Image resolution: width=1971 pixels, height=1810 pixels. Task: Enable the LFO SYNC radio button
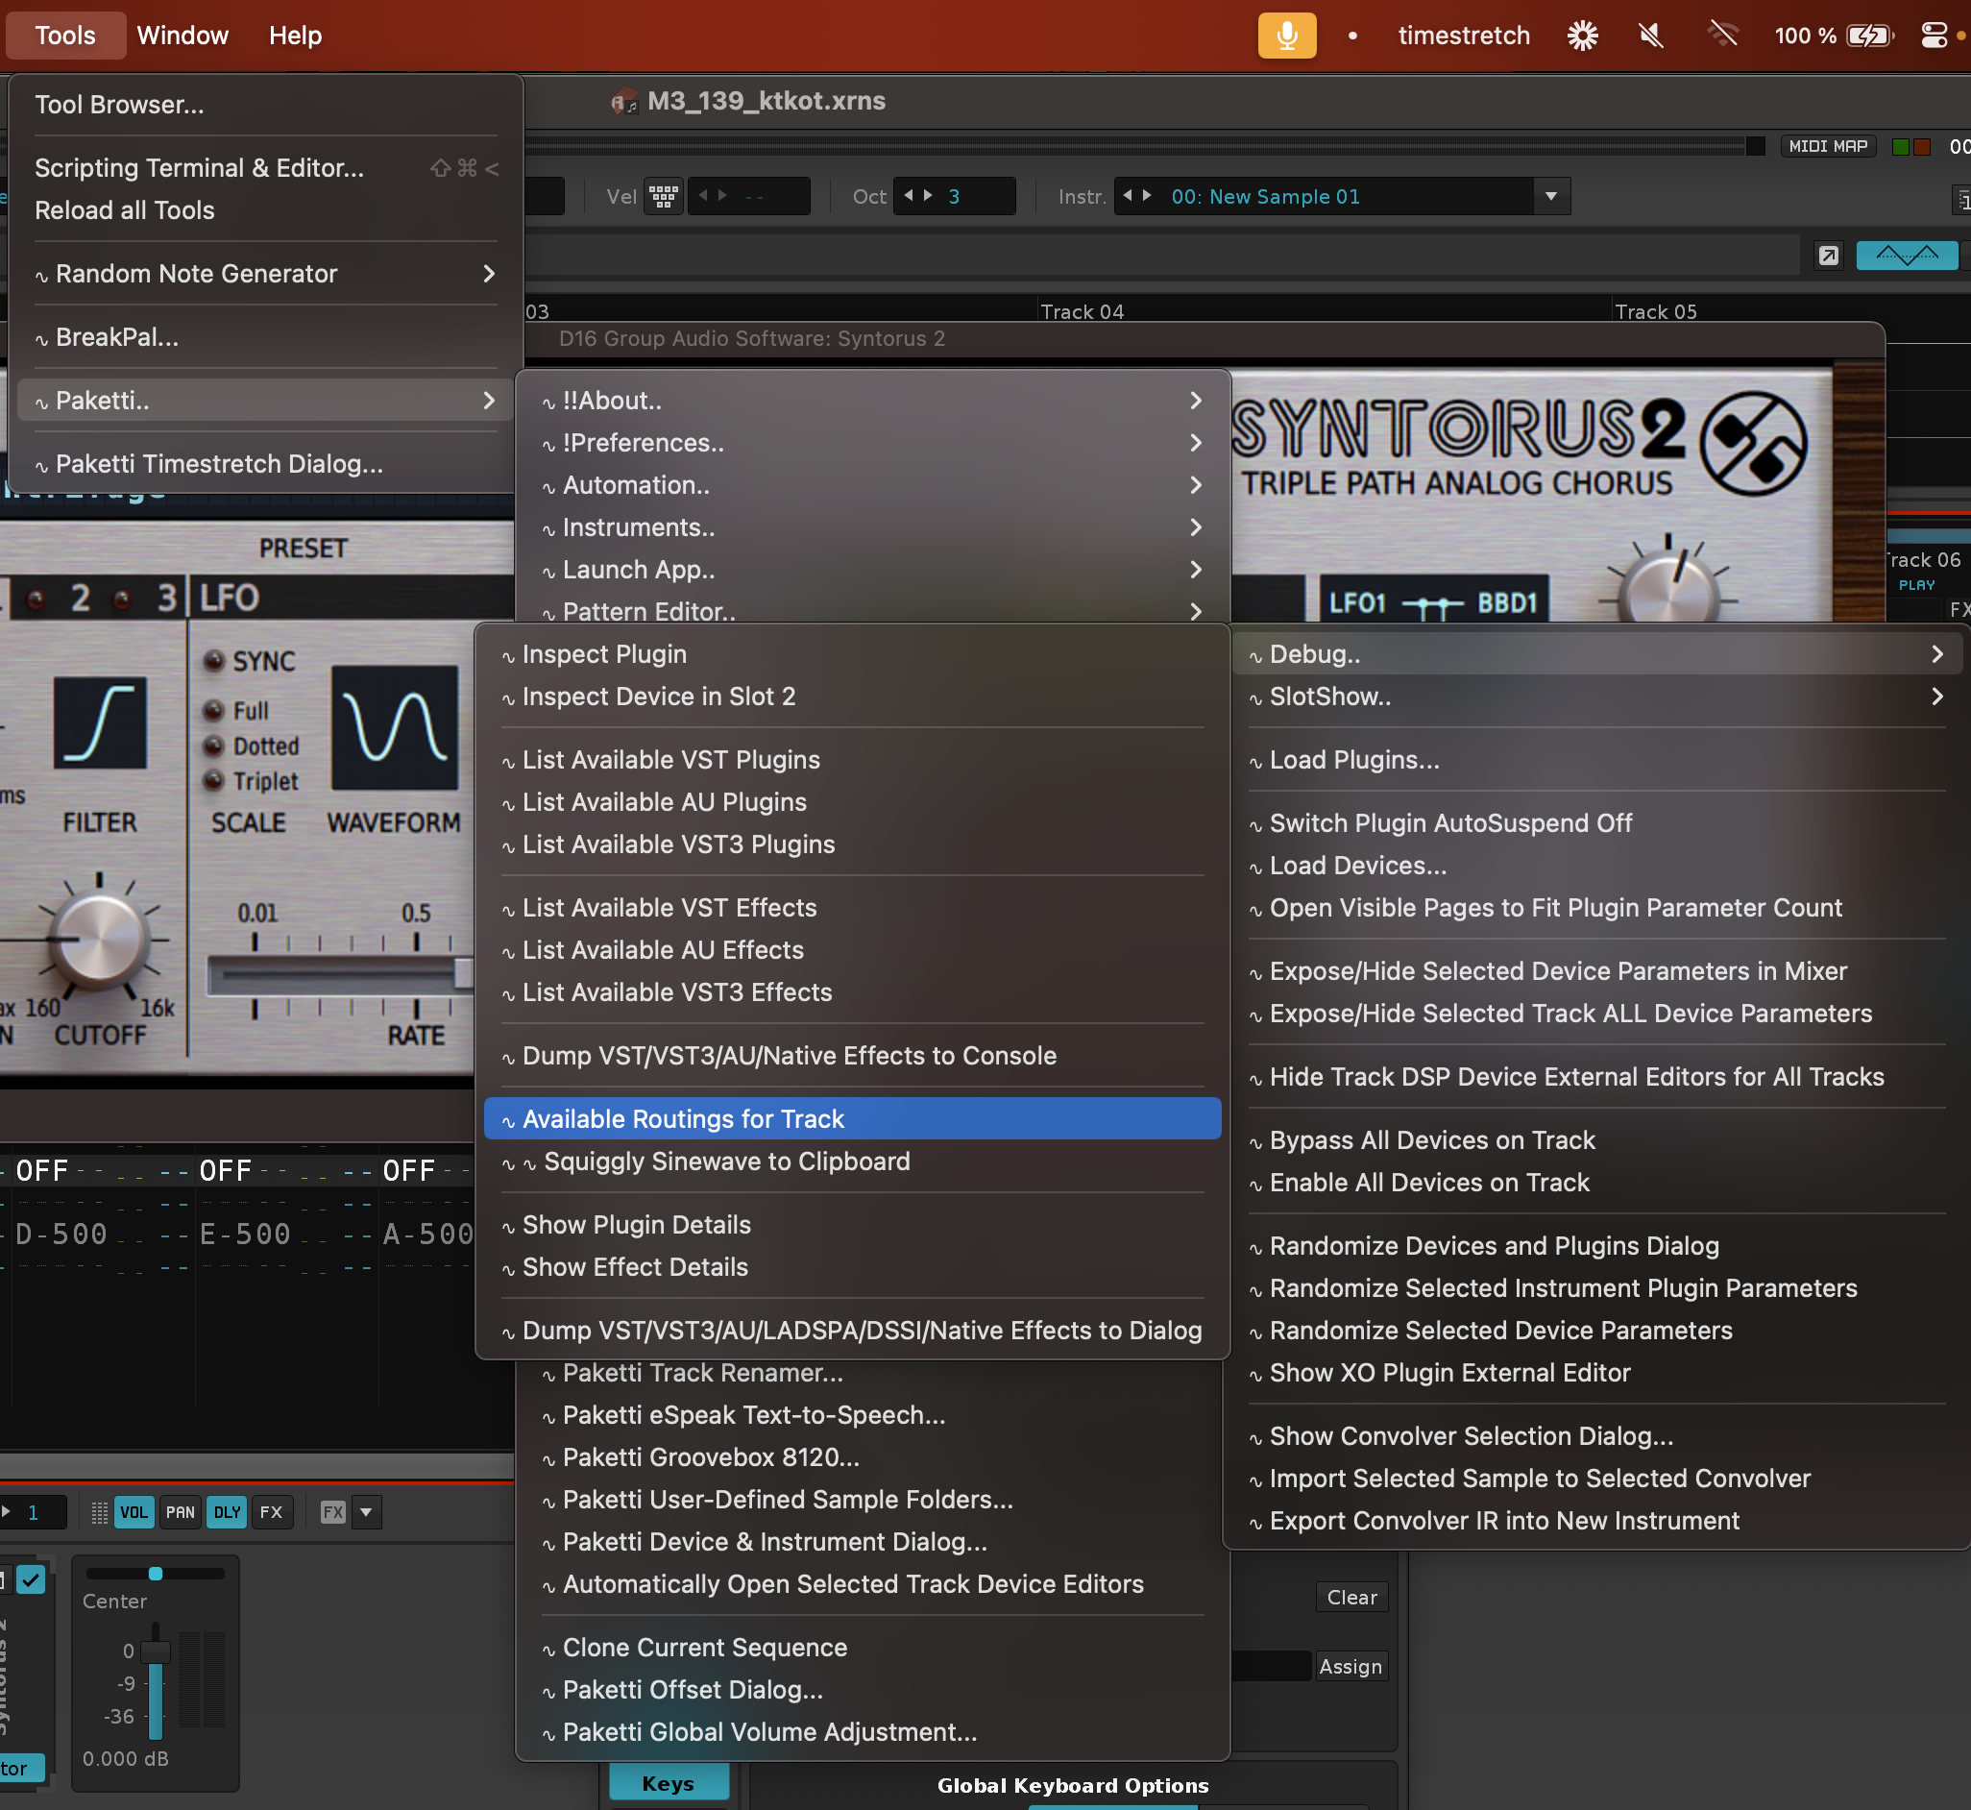(x=213, y=661)
